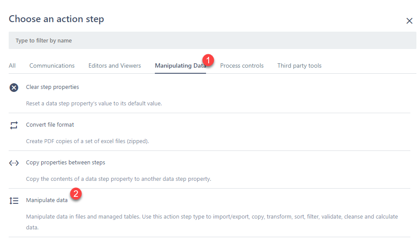Close the Choose an action step dialog
This screenshot has height=245, width=419.
click(409, 21)
